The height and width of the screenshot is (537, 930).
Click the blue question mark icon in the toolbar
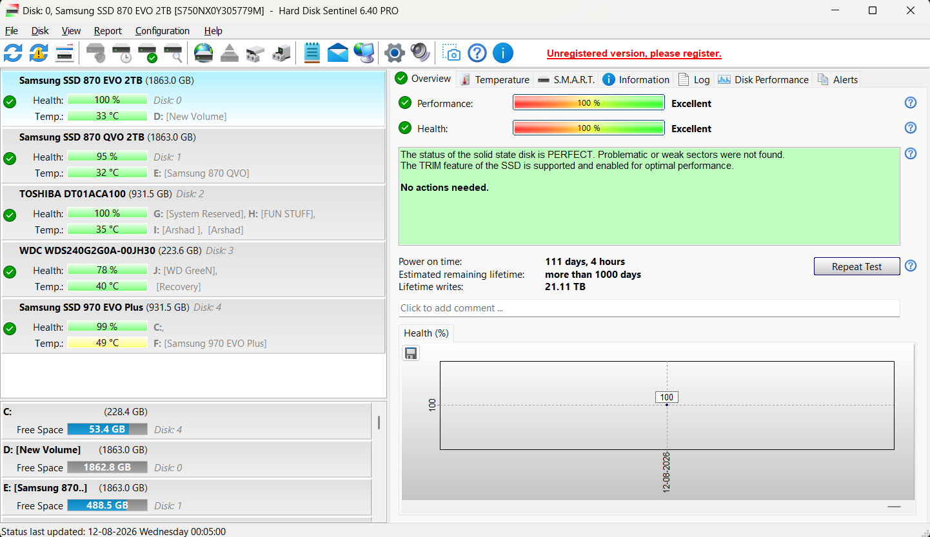477,53
